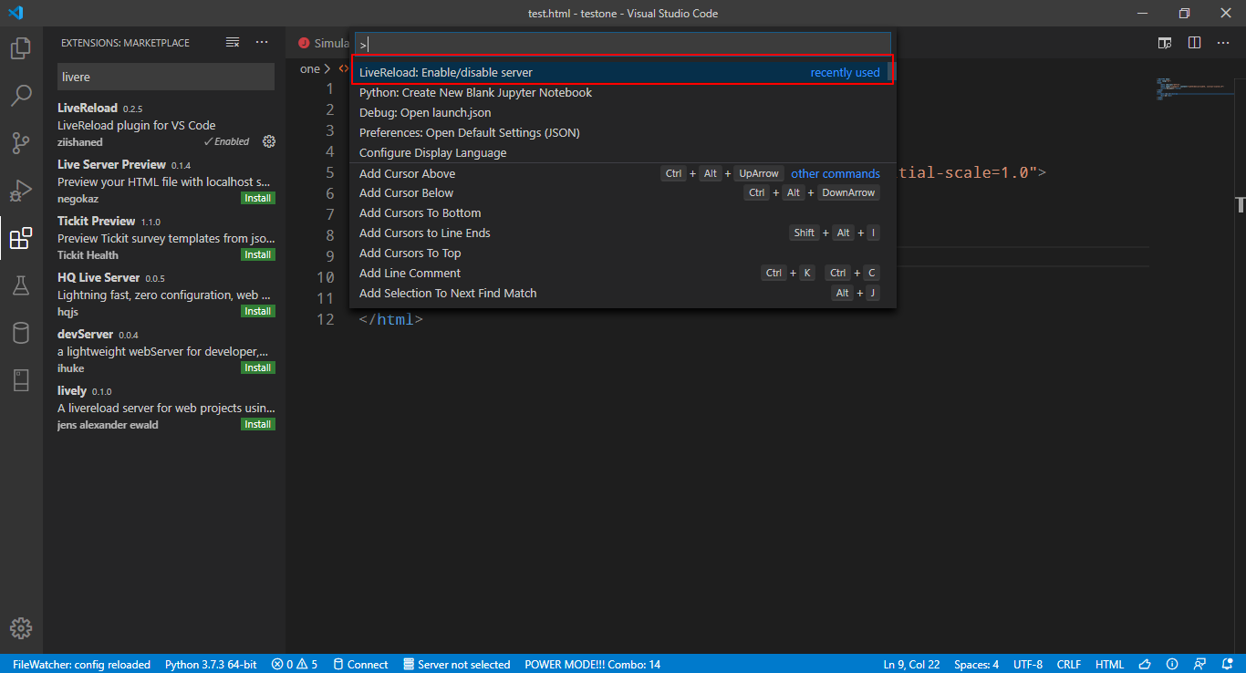Click the extensions search field containing livere

165,77
